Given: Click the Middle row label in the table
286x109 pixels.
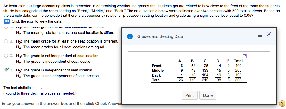Looking at the screenshot, I should click(158, 70).
